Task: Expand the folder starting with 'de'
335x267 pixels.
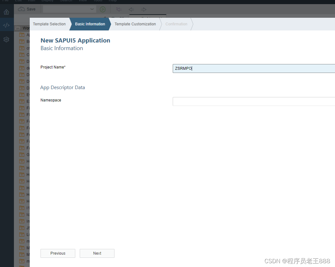Action: click(x=22, y=68)
